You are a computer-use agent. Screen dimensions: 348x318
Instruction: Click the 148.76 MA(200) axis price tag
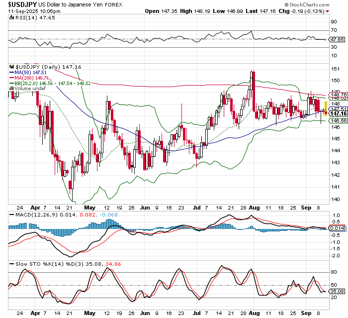[x=338, y=95]
